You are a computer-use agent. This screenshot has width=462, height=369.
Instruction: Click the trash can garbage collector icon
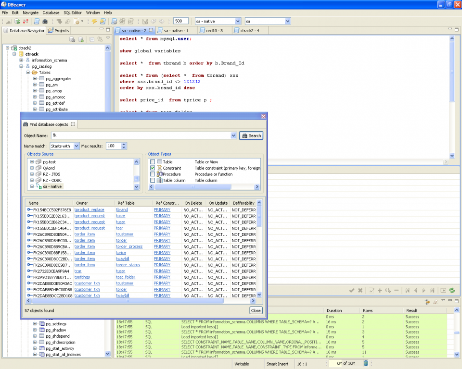(366, 363)
